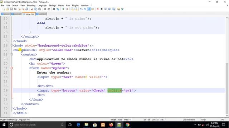Zoom in using the toolbar magnifier icon
The height and width of the screenshot is (128, 229).
coord(63,9)
